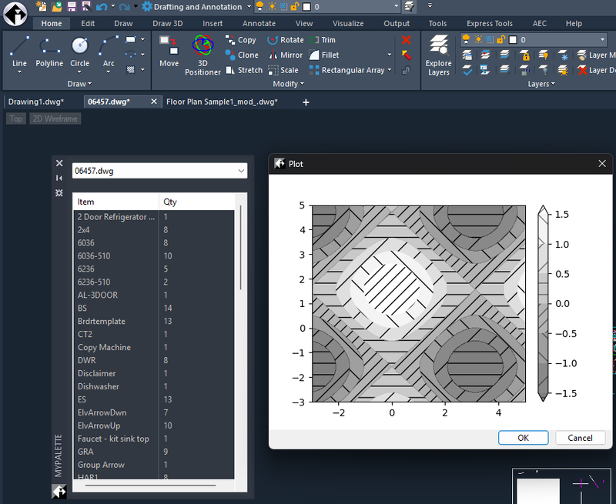616x504 pixels.
Task: Click the plot colorbar scale
Action: pos(542,303)
